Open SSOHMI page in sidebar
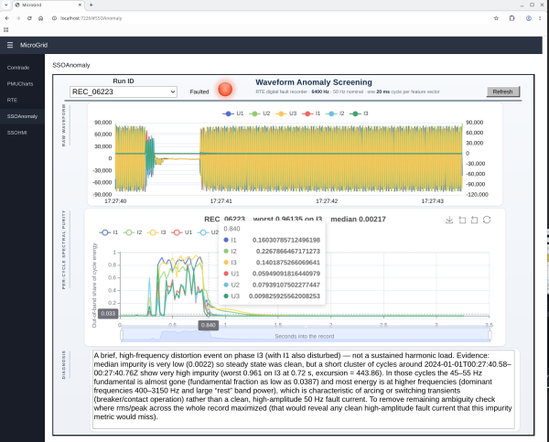The width and height of the screenshot is (549, 442). 22,133
